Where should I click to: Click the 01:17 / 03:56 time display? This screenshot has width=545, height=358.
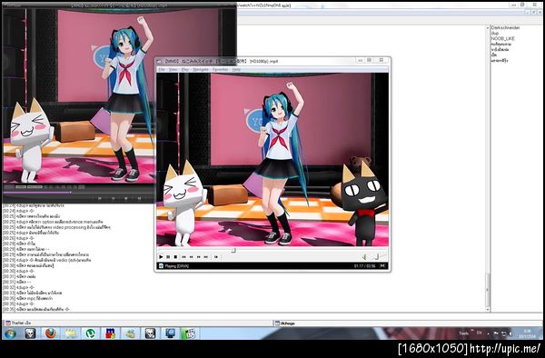(364, 266)
